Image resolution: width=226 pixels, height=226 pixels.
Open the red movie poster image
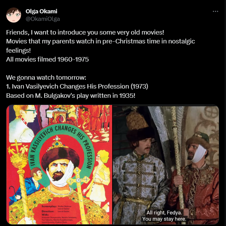coord(59,164)
